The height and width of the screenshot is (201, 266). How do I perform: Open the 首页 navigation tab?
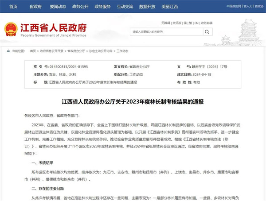point(13,7)
